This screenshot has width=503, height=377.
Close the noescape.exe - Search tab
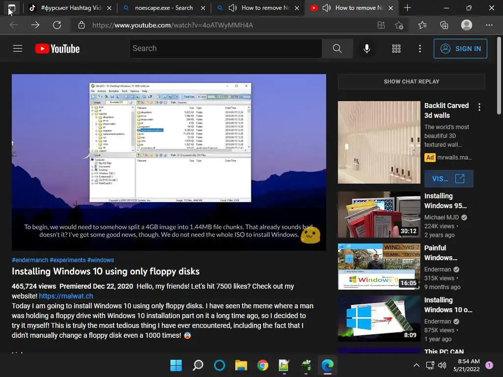point(203,8)
